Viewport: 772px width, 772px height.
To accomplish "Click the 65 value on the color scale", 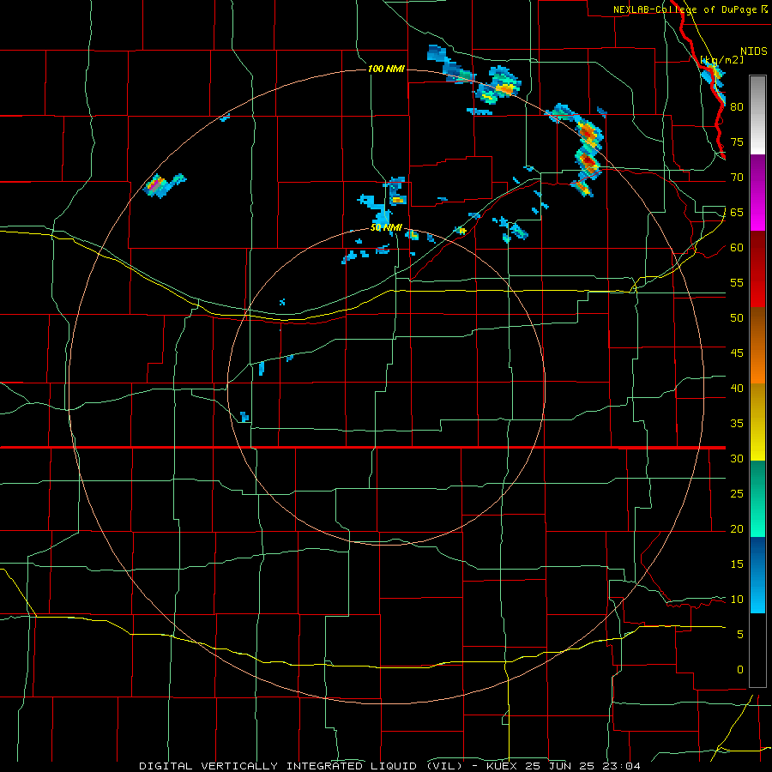I will [737, 212].
